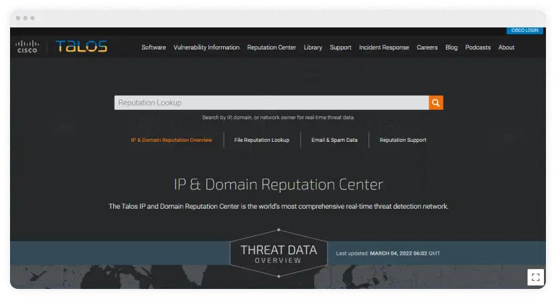Open the Podcasts page
The width and height of the screenshot is (556, 299).
tap(478, 47)
